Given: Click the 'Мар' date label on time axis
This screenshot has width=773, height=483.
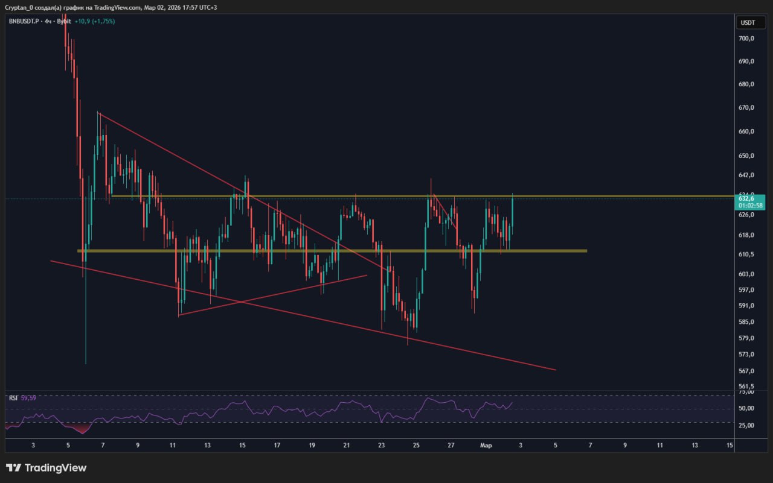Looking at the screenshot, I should [486, 446].
